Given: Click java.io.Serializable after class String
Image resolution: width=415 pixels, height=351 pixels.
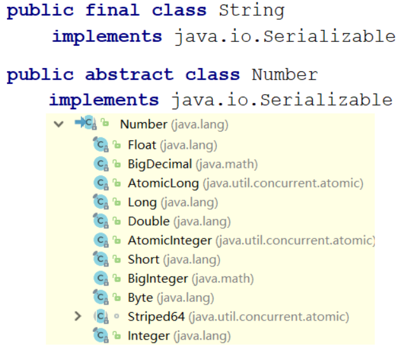Looking at the screenshot, I should (x=285, y=37).
